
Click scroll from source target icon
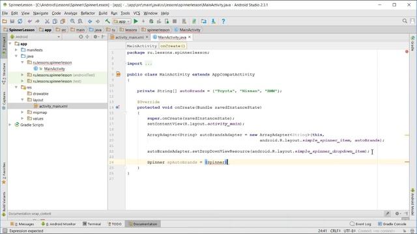(x=81, y=37)
